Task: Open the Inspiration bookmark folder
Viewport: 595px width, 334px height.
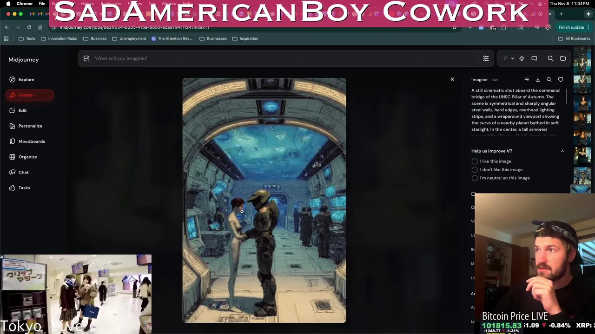Action: point(245,39)
